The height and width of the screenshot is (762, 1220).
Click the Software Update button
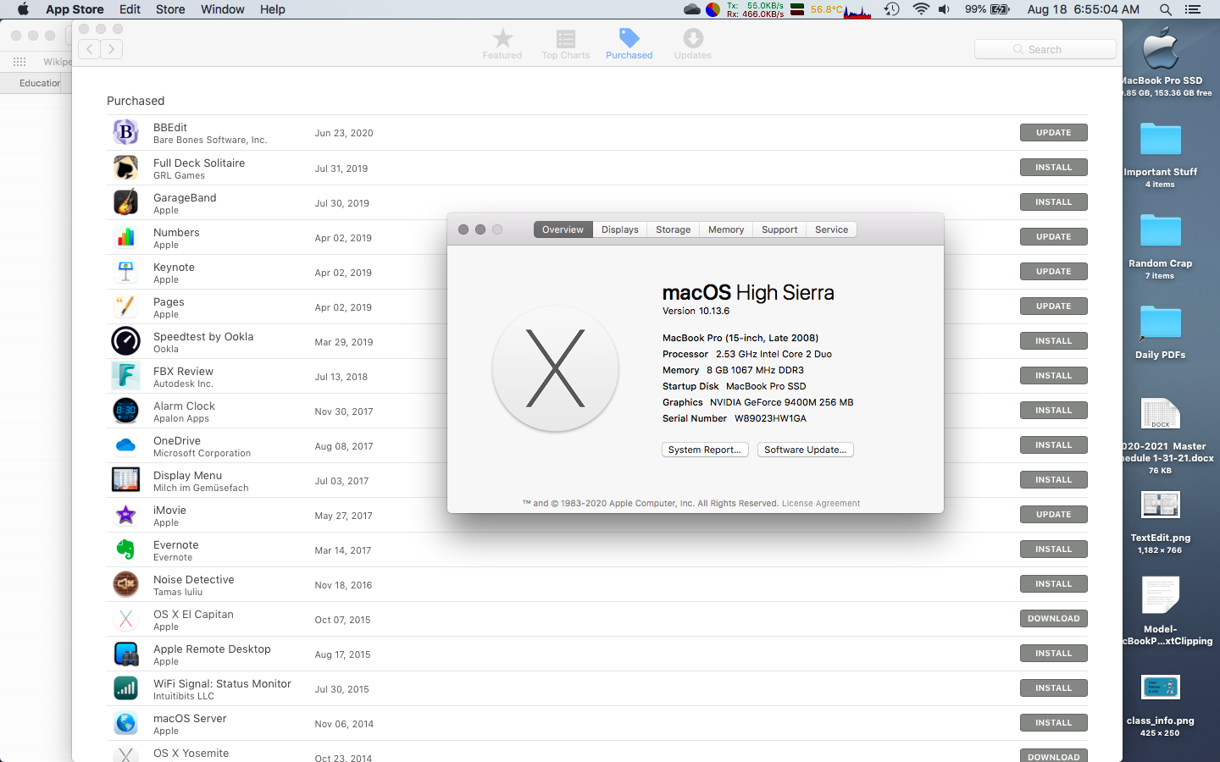point(805,450)
